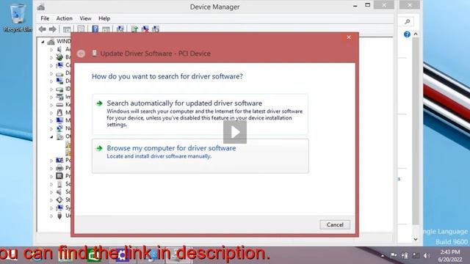The image size is (470, 264).
Task: Select the Storage controllers category icon
Action: [59, 199]
